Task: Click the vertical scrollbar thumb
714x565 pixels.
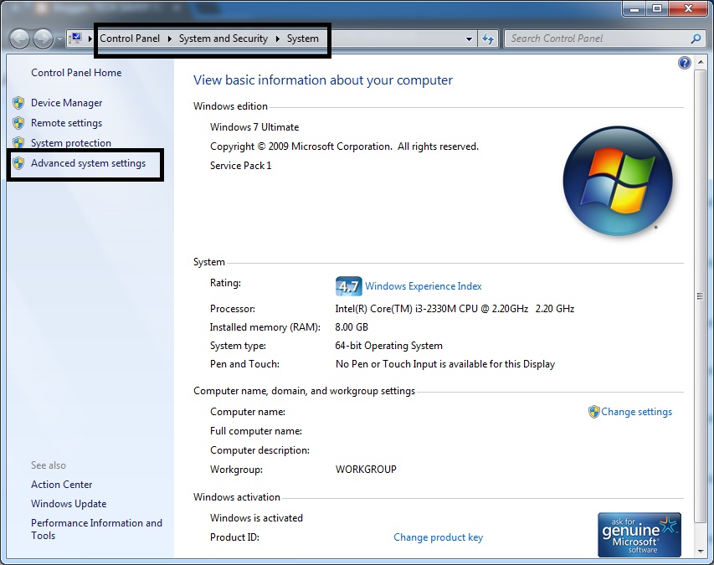Action: [700, 296]
